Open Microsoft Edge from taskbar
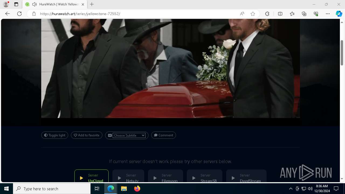345x194 pixels. pyautogui.click(x=111, y=189)
